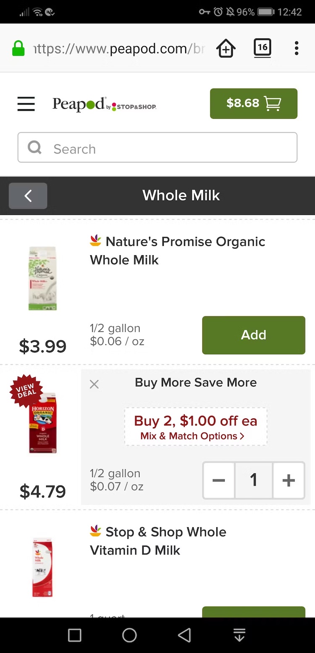
Task: Go back from Whole Milk category
Action: (28, 196)
